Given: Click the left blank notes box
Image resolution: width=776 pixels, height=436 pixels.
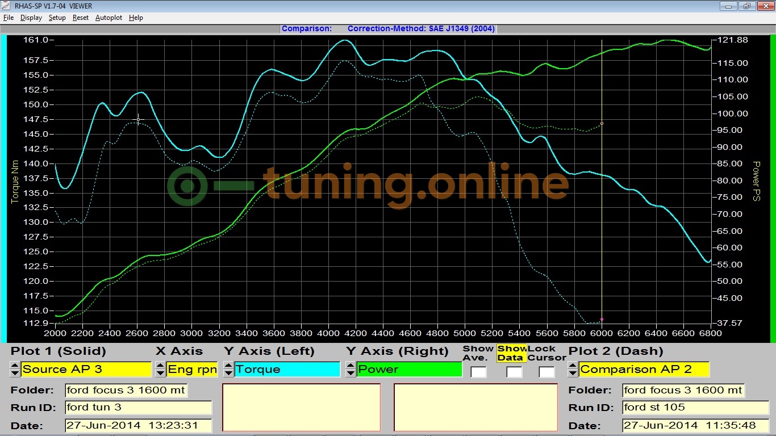Looking at the screenshot, I should pyautogui.click(x=301, y=408).
